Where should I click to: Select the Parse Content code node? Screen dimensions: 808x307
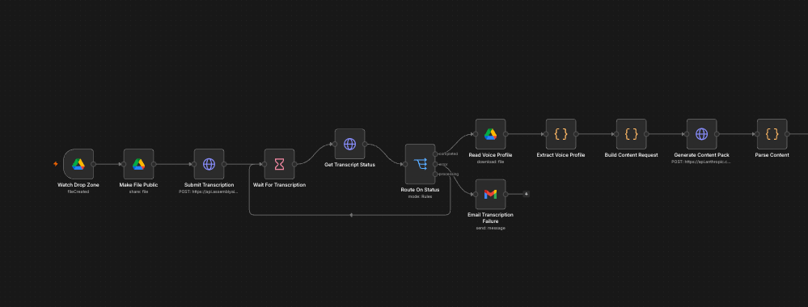[772, 134]
